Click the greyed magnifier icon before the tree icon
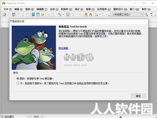This screenshot has width=157, height=118. click(x=48, y=15)
